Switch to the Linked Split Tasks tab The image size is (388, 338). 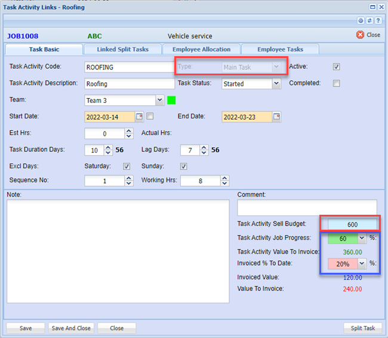coord(124,49)
